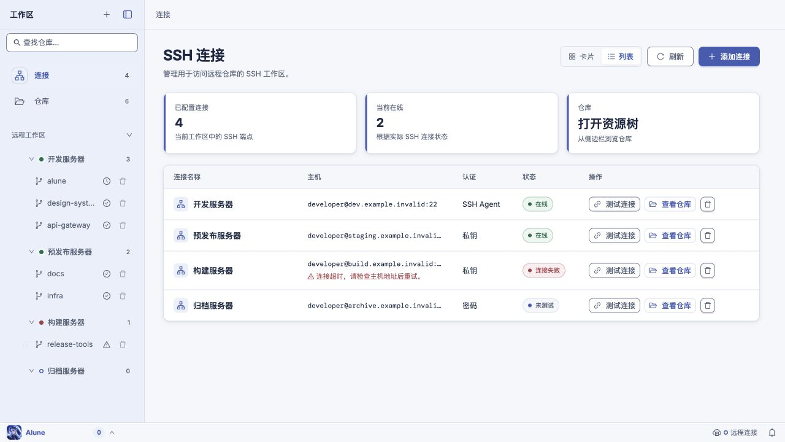Click the trash icon next to infra

(123, 296)
